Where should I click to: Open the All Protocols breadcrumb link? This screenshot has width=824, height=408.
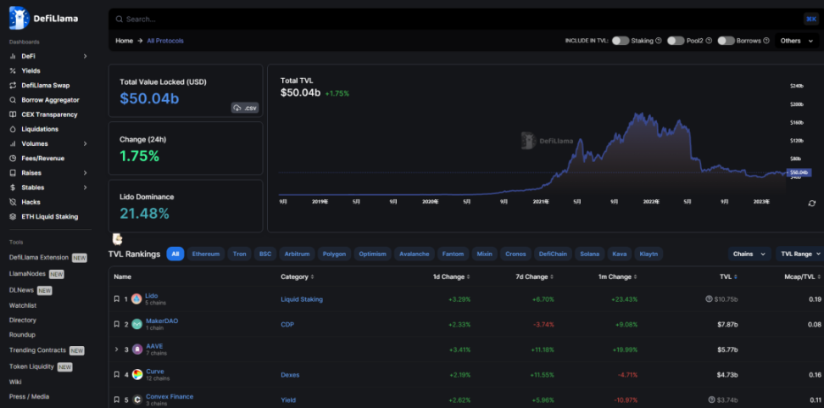click(165, 41)
